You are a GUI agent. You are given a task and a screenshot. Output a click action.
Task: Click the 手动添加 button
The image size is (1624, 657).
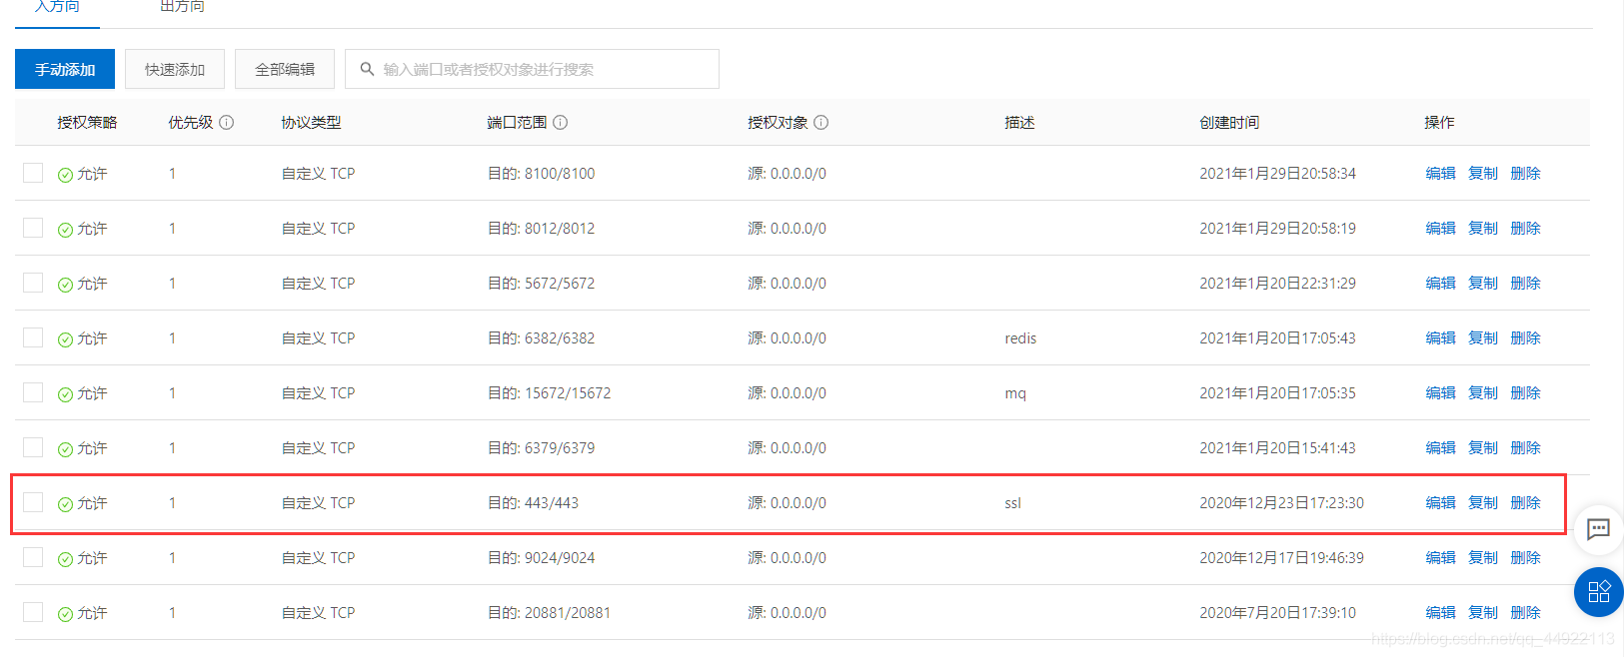pyautogui.click(x=65, y=69)
